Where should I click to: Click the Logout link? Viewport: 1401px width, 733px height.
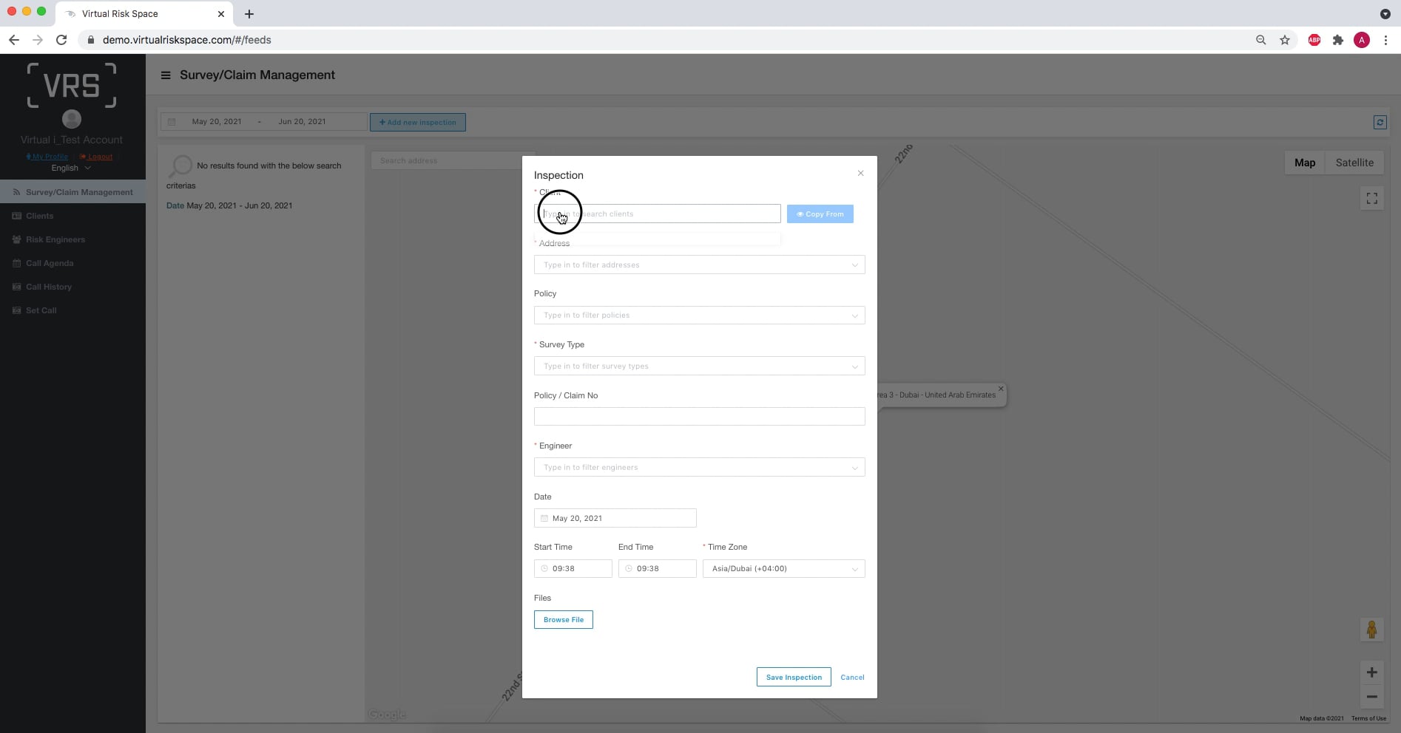pyautogui.click(x=96, y=157)
